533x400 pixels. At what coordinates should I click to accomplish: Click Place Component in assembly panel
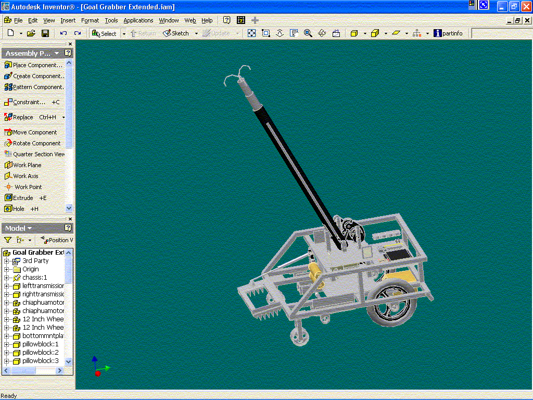33,65
